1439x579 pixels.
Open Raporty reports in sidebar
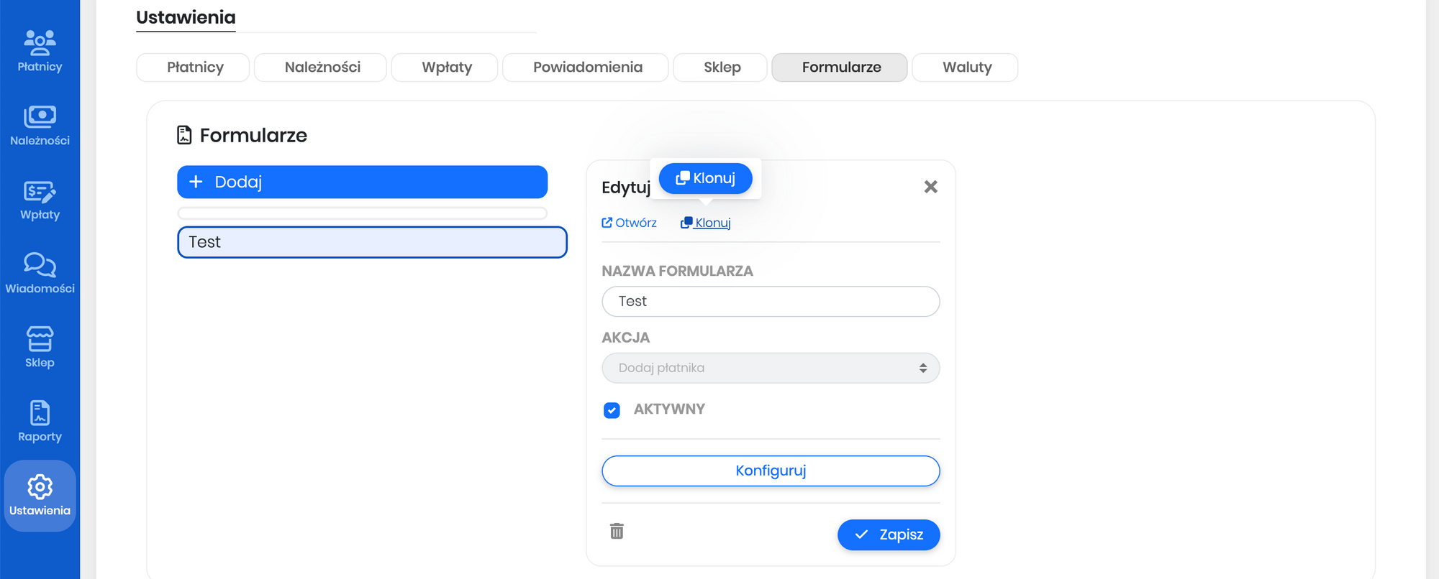[40, 422]
